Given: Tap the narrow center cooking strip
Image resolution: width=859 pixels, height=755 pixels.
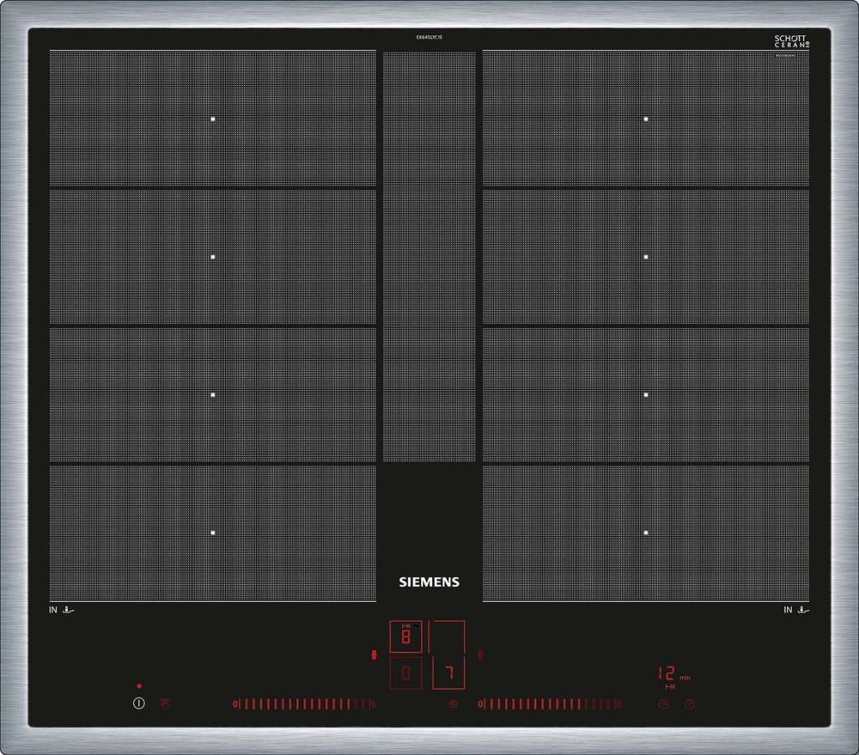Looking at the screenshot, I should [x=429, y=257].
